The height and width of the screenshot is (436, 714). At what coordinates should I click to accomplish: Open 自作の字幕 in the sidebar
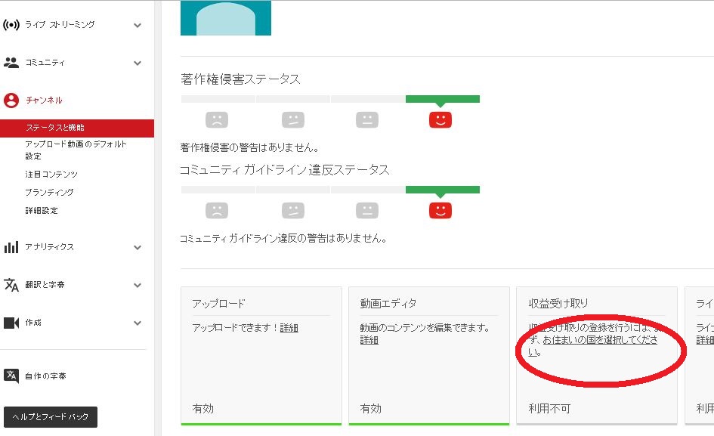point(45,376)
